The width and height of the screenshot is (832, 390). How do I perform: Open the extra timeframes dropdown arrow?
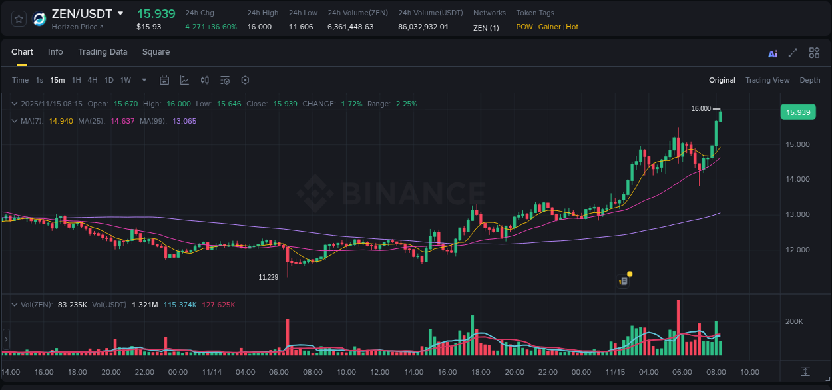142,80
